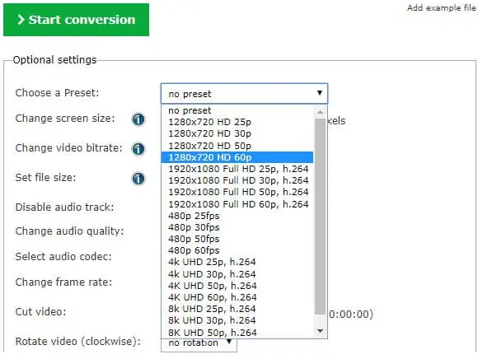Select the 'no preset' field box
Screen dimensions: 478x359
point(244,94)
